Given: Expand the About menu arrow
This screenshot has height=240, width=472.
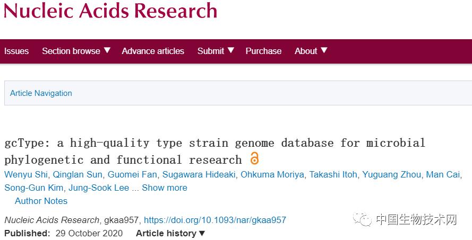Looking at the screenshot, I should (324, 50).
